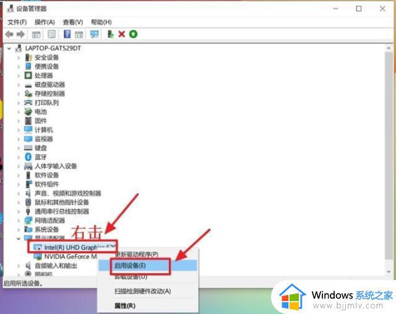Screen dimensions: 396x314
Task: Select the 软件组件 tree item
Action: click(47, 185)
